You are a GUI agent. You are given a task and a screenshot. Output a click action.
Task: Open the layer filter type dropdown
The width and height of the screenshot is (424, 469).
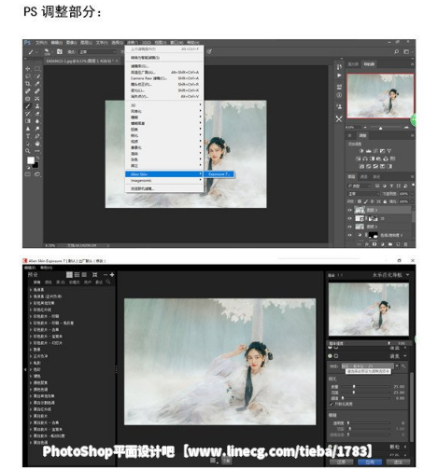(360, 186)
